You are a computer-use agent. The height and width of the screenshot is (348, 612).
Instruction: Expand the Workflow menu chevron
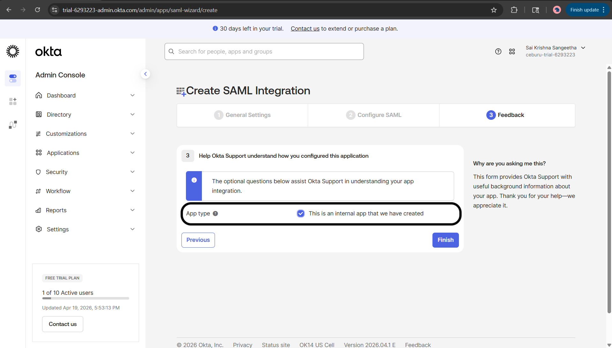133,191
